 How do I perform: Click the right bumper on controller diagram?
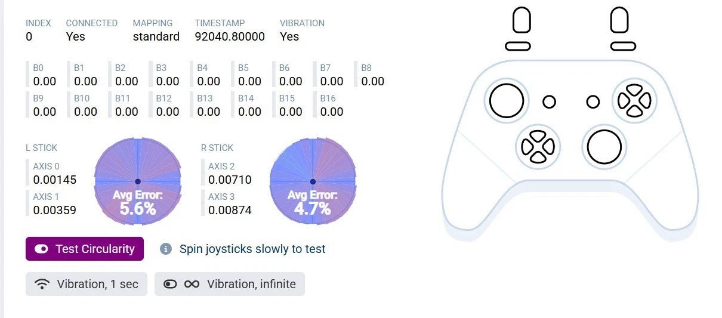(x=623, y=46)
